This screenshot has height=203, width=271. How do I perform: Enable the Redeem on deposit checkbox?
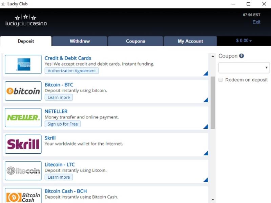click(x=221, y=80)
